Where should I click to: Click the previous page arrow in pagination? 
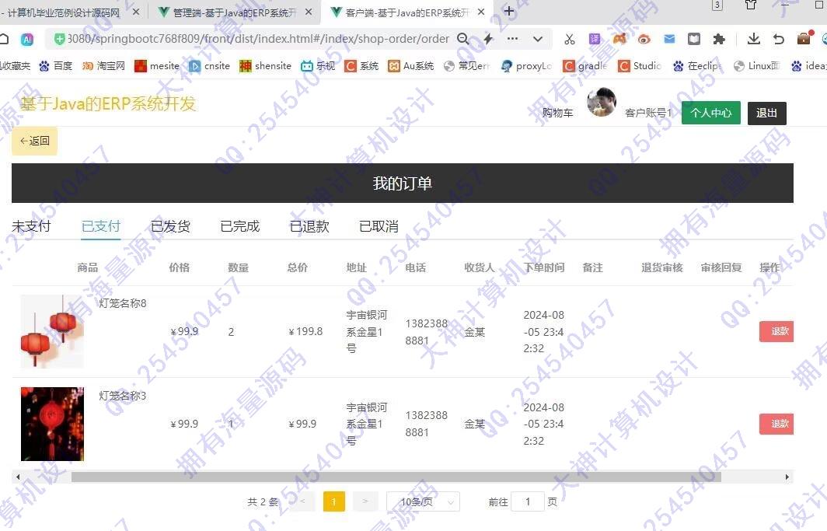303,501
